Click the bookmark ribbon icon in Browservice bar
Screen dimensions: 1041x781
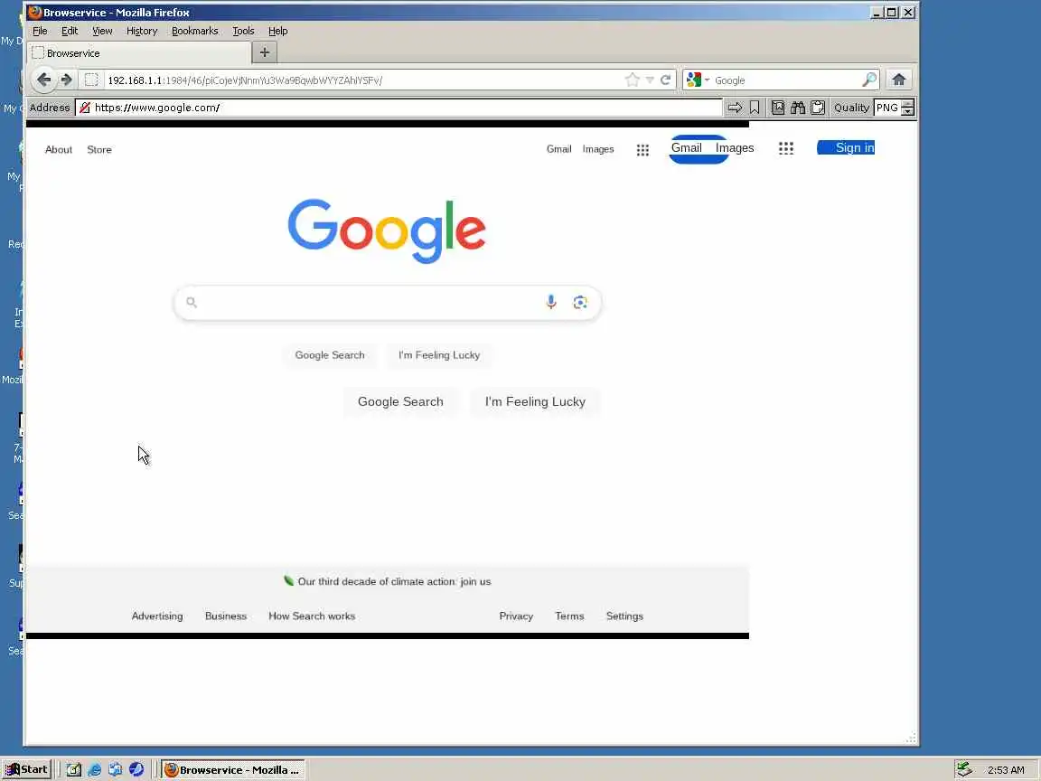tap(755, 108)
